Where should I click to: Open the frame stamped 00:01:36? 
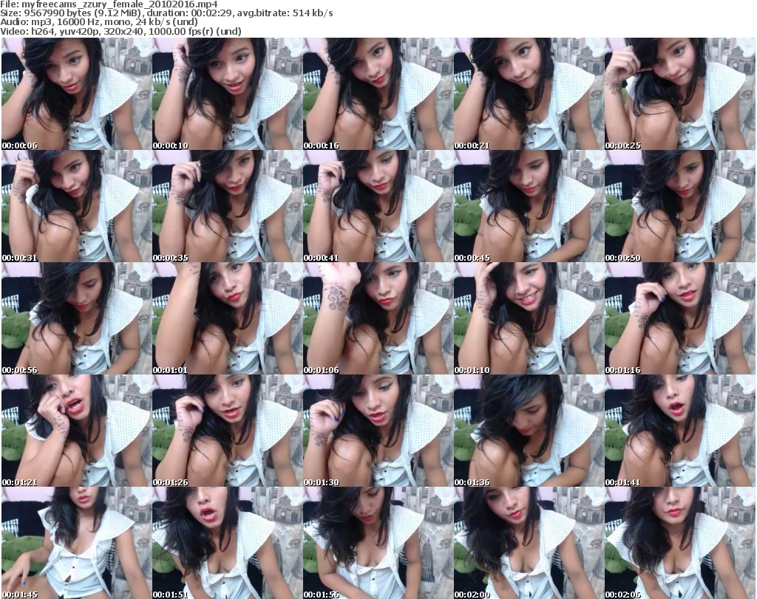(529, 431)
